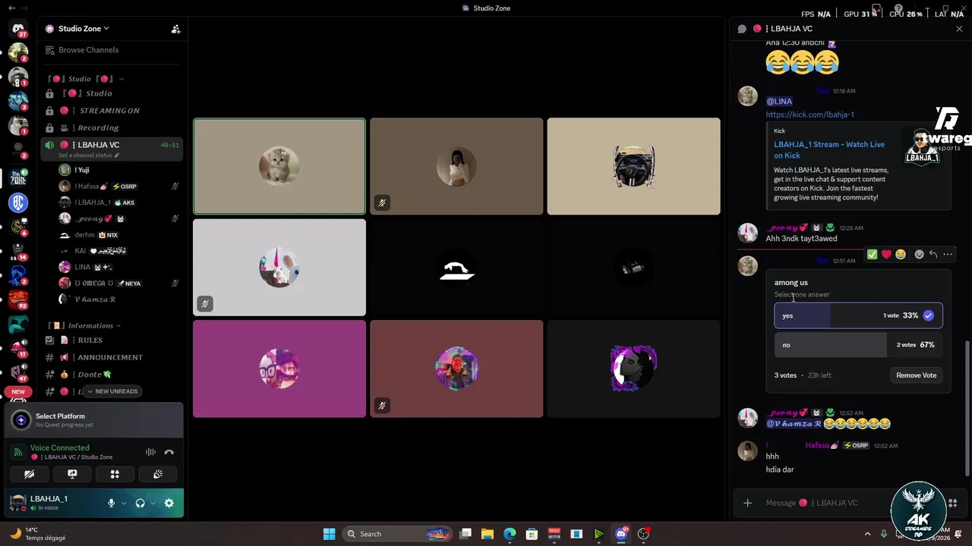972x546 pixels.
Task: Show hidden system tray icons
Action: tap(868, 534)
